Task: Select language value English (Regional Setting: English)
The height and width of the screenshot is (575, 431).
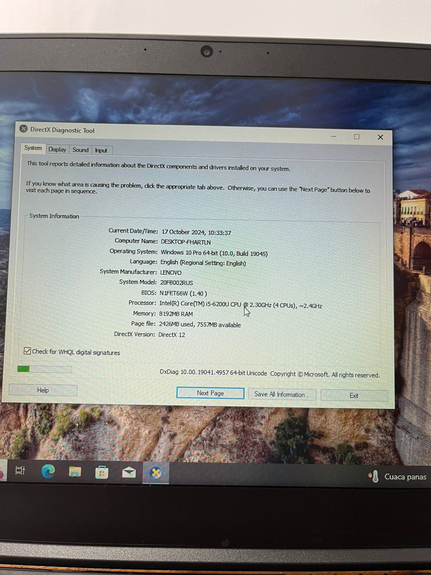Action: pos(203,263)
